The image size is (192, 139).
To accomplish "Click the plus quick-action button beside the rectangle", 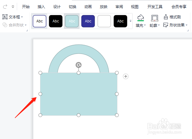I will click(x=126, y=76).
